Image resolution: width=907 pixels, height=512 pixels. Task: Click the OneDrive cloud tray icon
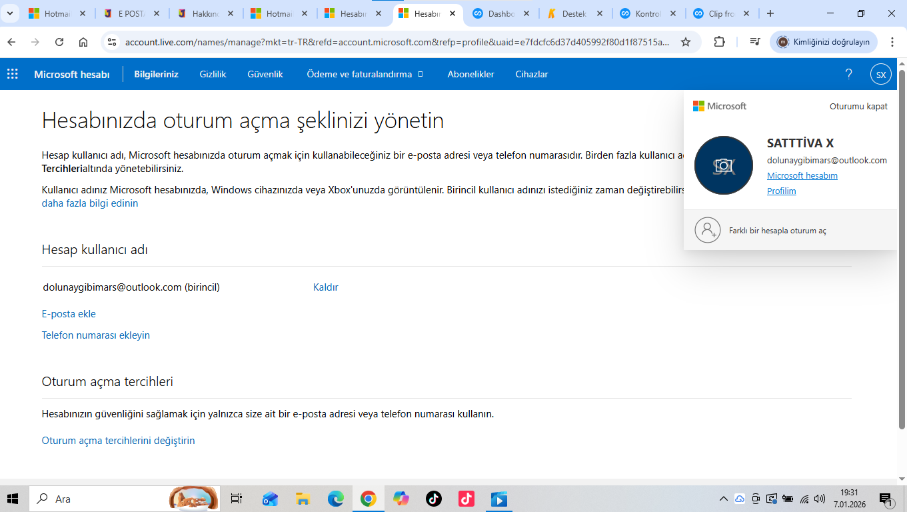(740, 499)
